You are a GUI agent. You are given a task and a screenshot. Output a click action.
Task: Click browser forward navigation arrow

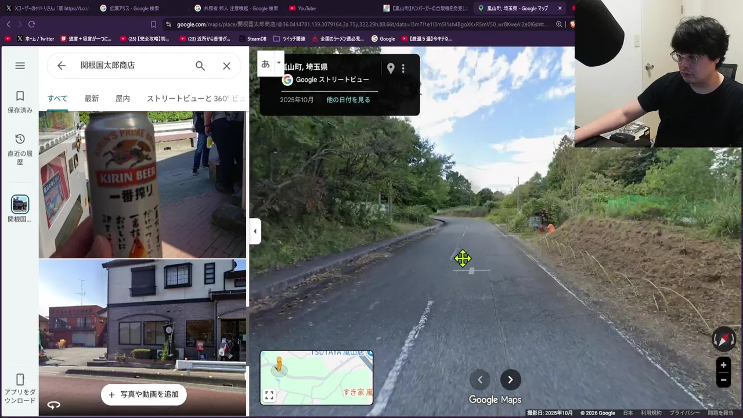tap(20, 24)
